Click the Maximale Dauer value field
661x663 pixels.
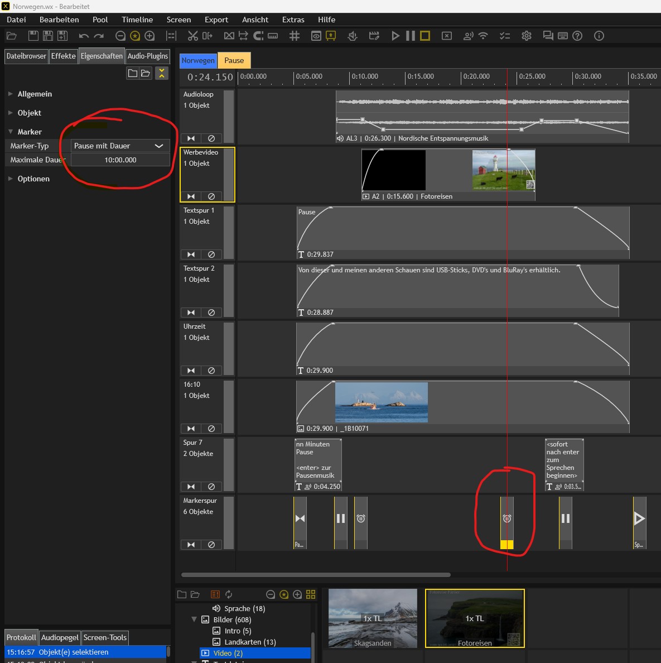coord(120,160)
